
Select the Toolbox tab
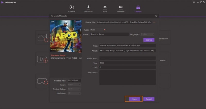[x=138, y=9]
